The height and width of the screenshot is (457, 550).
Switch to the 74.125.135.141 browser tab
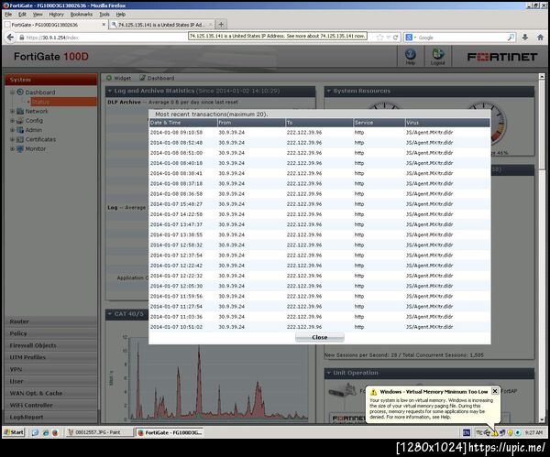[161, 25]
